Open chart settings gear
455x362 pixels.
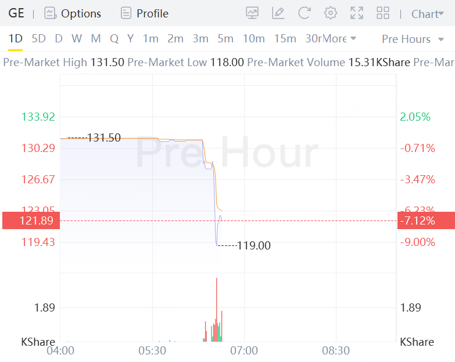coord(331,13)
